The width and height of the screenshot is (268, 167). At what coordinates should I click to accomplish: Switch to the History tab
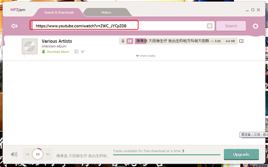106,12
